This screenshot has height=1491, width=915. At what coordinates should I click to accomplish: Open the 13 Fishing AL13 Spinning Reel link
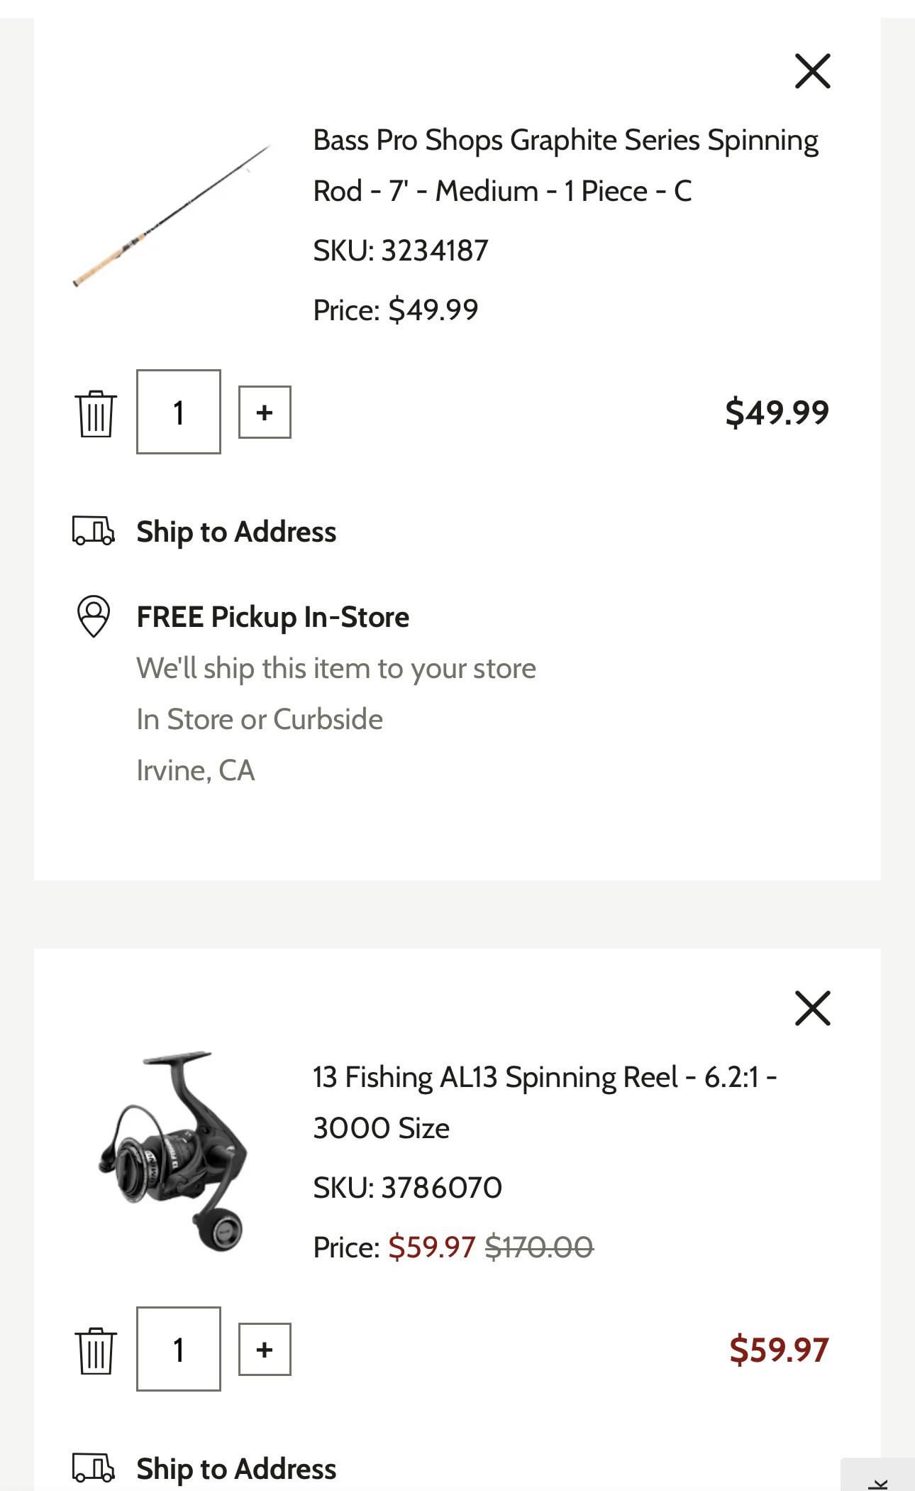pos(545,1103)
